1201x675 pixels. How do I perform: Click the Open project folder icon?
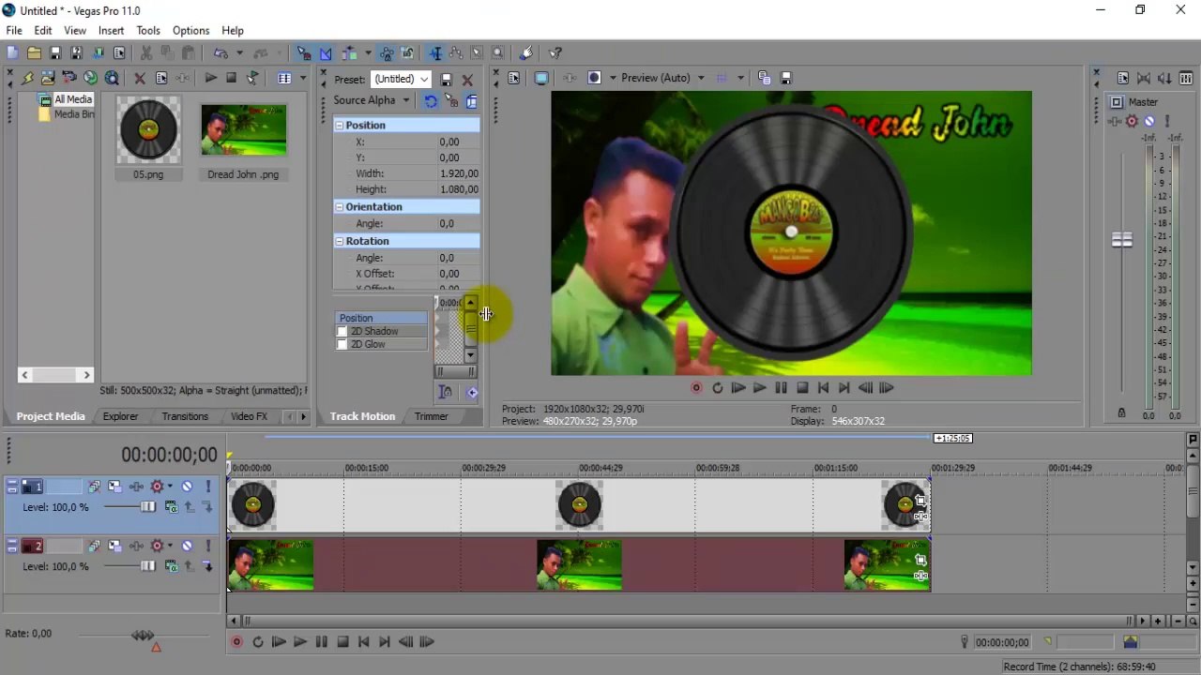(x=34, y=53)
